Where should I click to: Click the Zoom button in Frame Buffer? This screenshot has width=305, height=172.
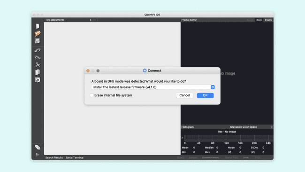click(259, 20)
